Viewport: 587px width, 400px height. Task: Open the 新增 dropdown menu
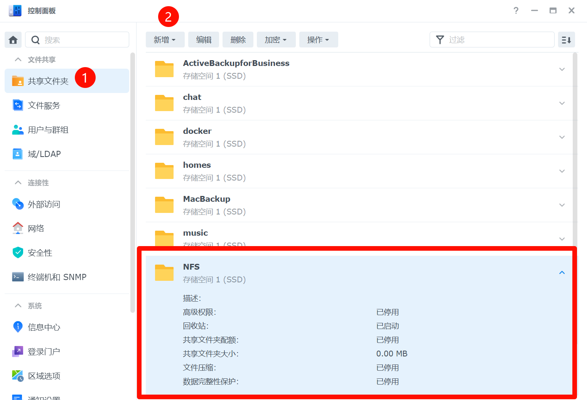[165, 40]
